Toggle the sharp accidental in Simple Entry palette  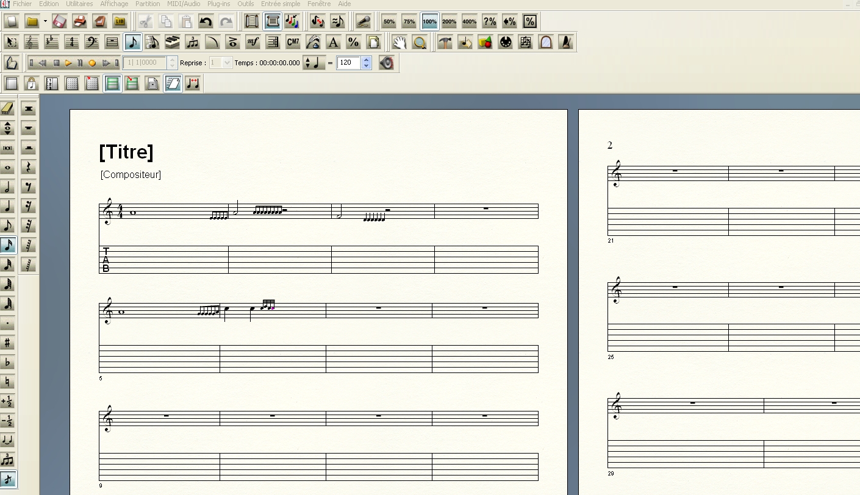(x=9, y=343)
